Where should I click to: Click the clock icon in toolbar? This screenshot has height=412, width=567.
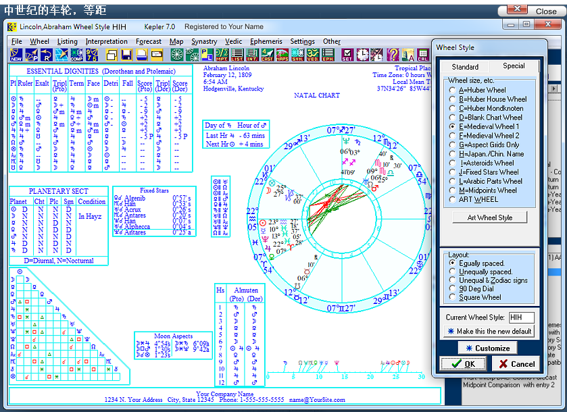tap(363, 55)
